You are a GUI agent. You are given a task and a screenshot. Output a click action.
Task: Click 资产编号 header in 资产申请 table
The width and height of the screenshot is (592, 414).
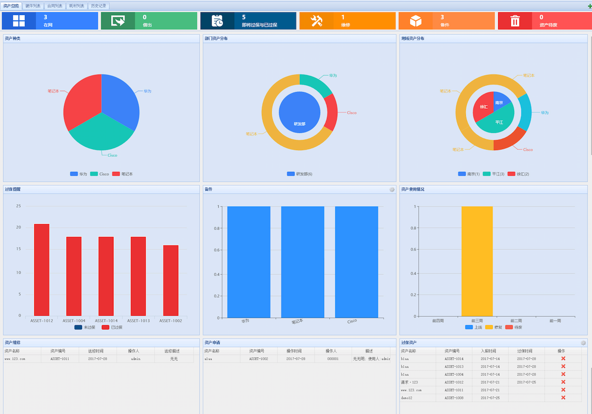pos(259,351)
